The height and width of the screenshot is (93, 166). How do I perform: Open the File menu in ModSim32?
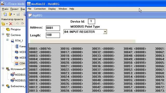click(29, 9)
